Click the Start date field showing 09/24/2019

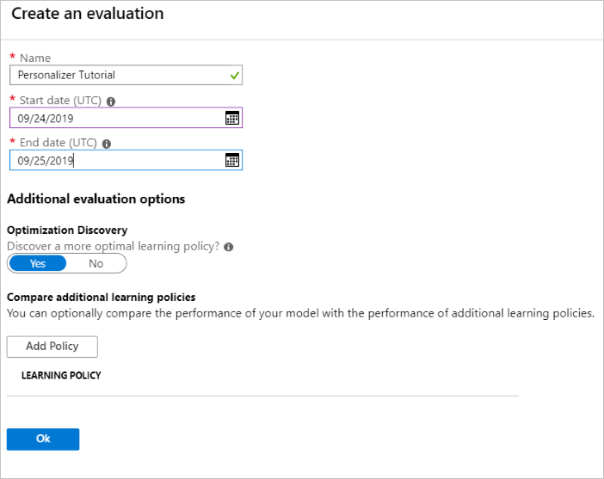112,118
